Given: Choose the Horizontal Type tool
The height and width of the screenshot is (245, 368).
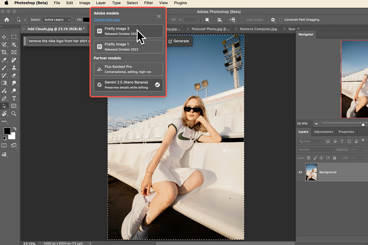Looking at the screenshot, I should pyautogui.click(x=14, y=98).
